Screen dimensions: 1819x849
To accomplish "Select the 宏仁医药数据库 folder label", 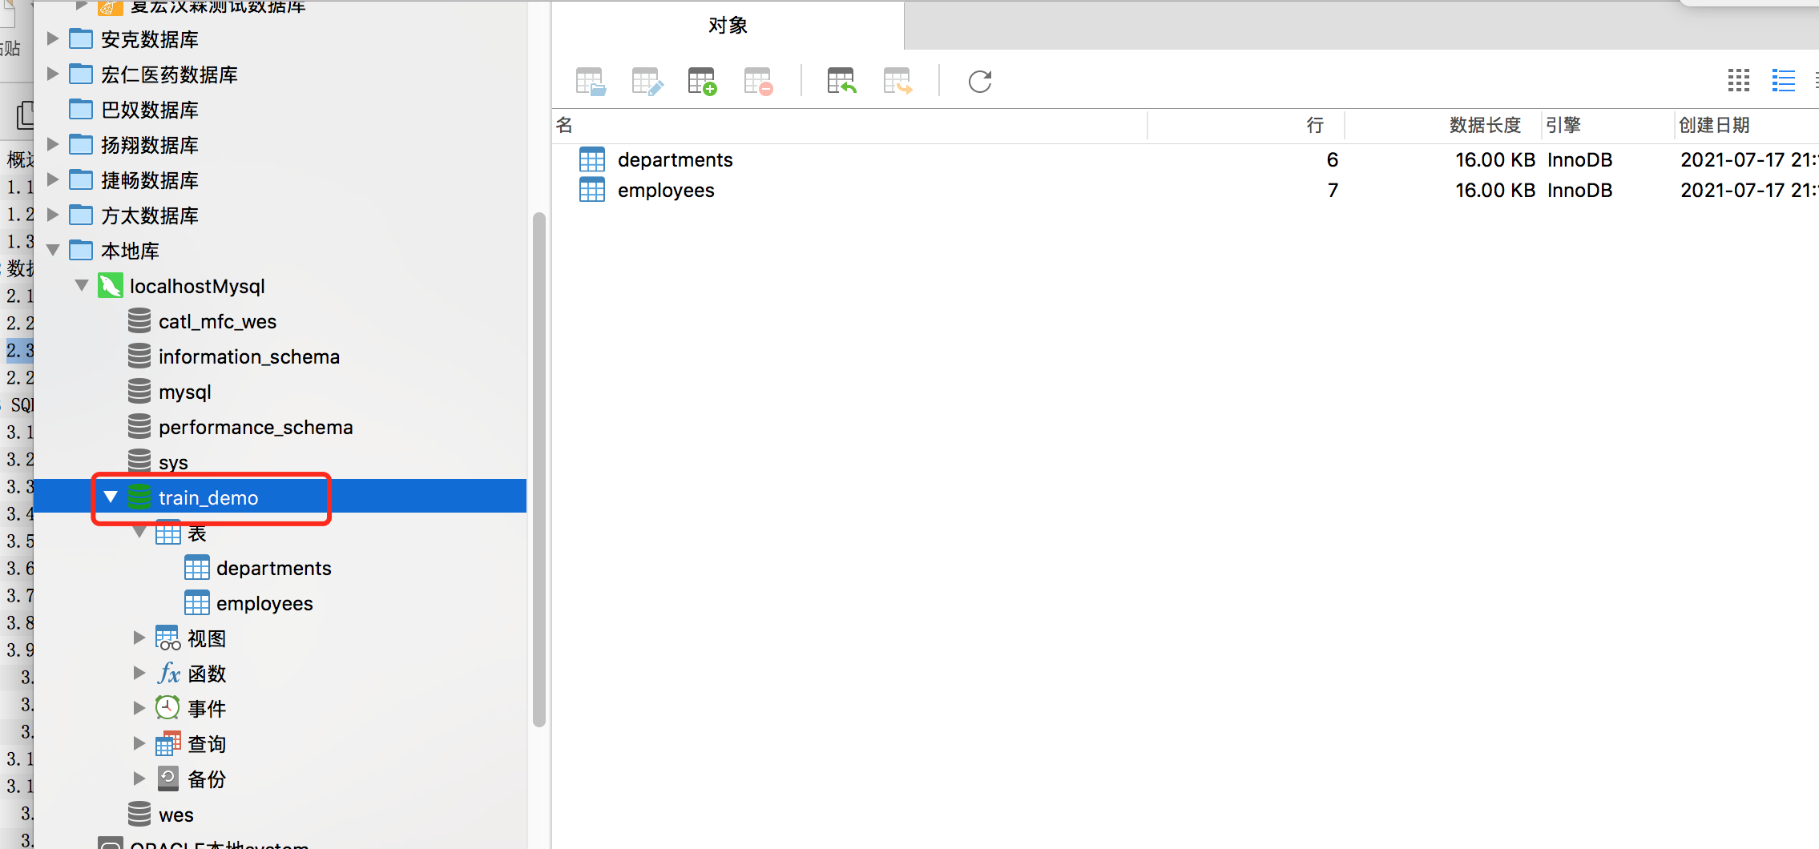I will 169,74.
